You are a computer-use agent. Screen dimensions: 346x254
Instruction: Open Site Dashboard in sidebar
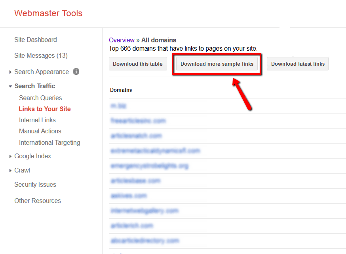pyautogui.click(x=36, y=40)
